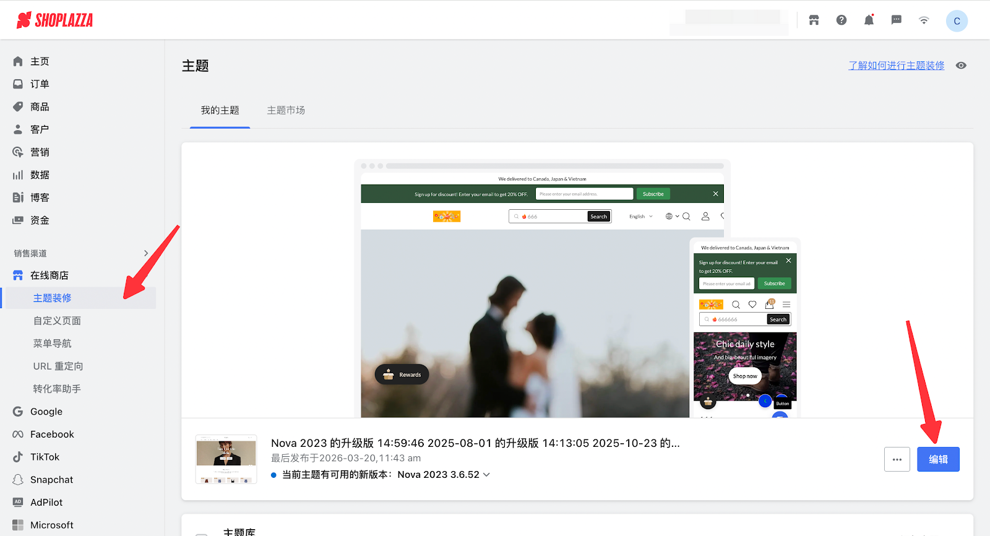This screenshot has width=990, height=536.
Task: Switch to the 主题市场 tab
Action: pyautogui.click(x=286, y=110)
